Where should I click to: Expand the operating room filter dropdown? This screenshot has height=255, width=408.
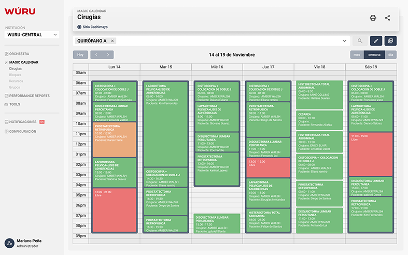click(x=345, y=41)
